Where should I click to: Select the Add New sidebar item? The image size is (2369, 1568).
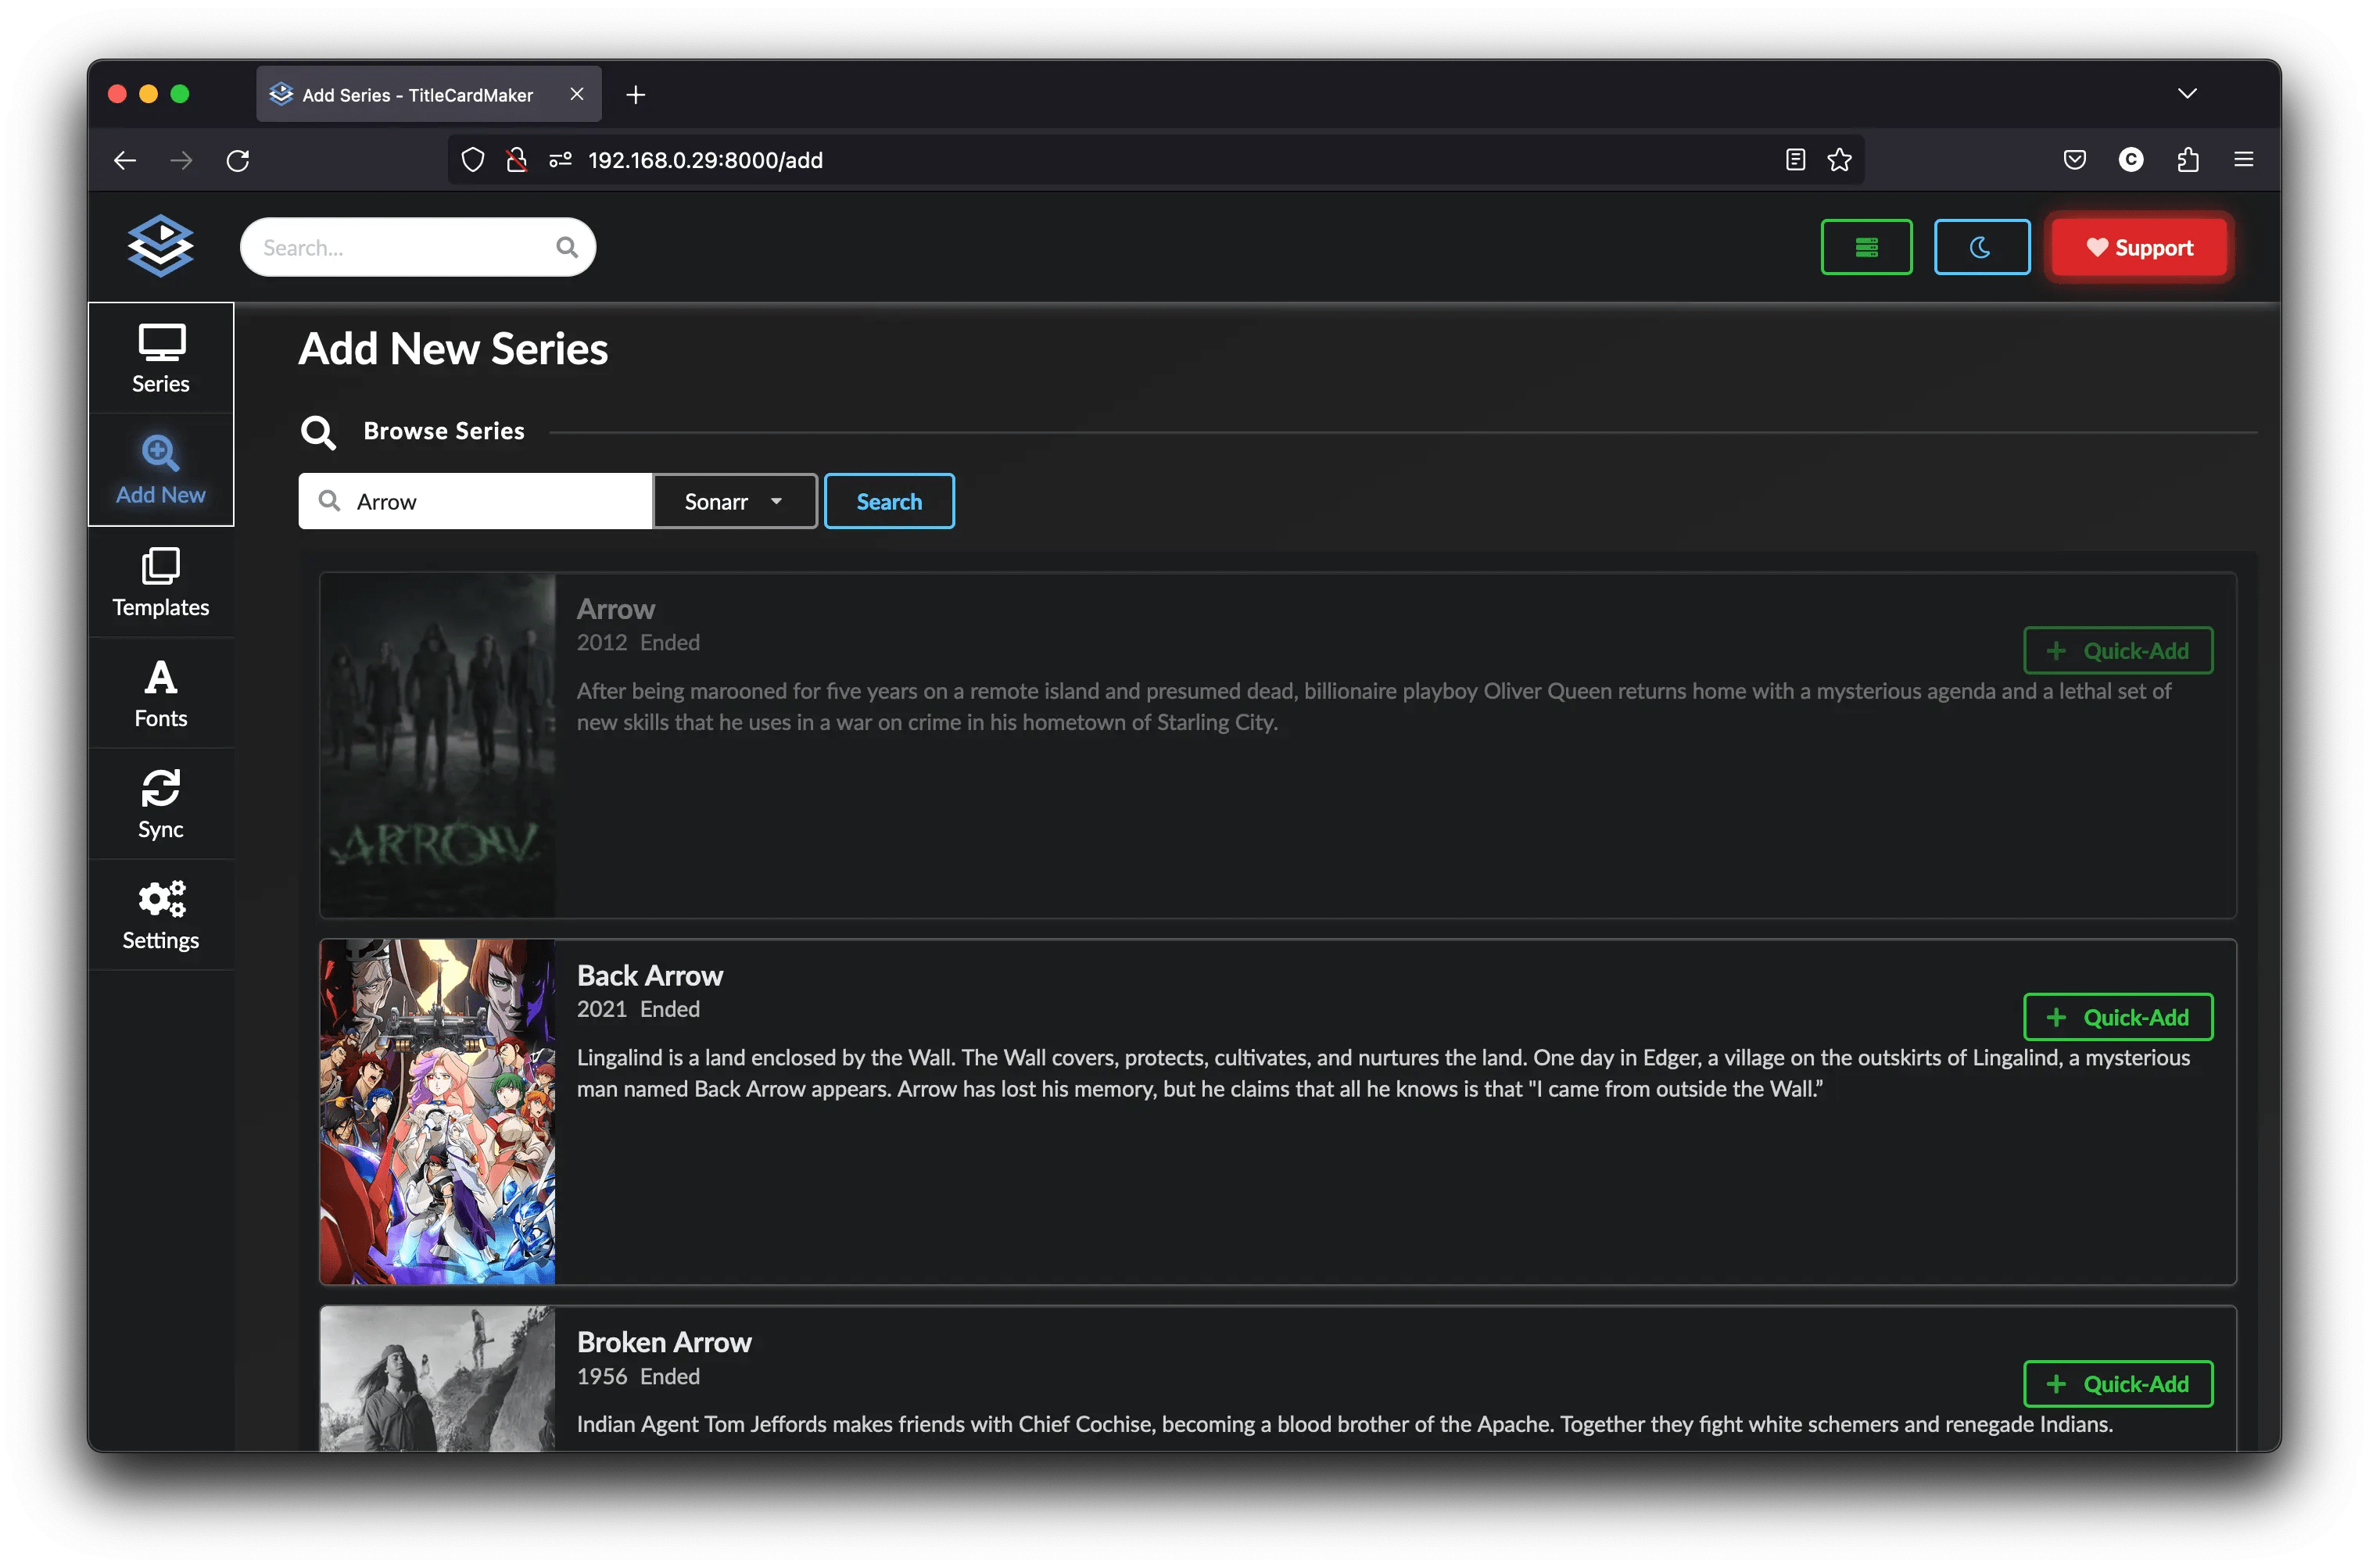pos(161,470)
